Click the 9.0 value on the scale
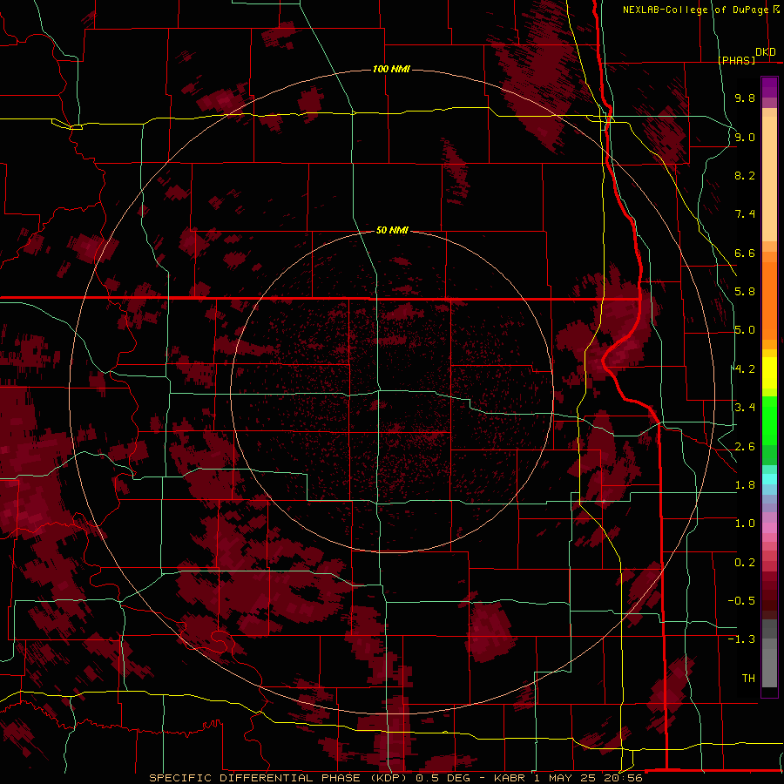Viewport: 784px width, 784px height. click(745, 137)
